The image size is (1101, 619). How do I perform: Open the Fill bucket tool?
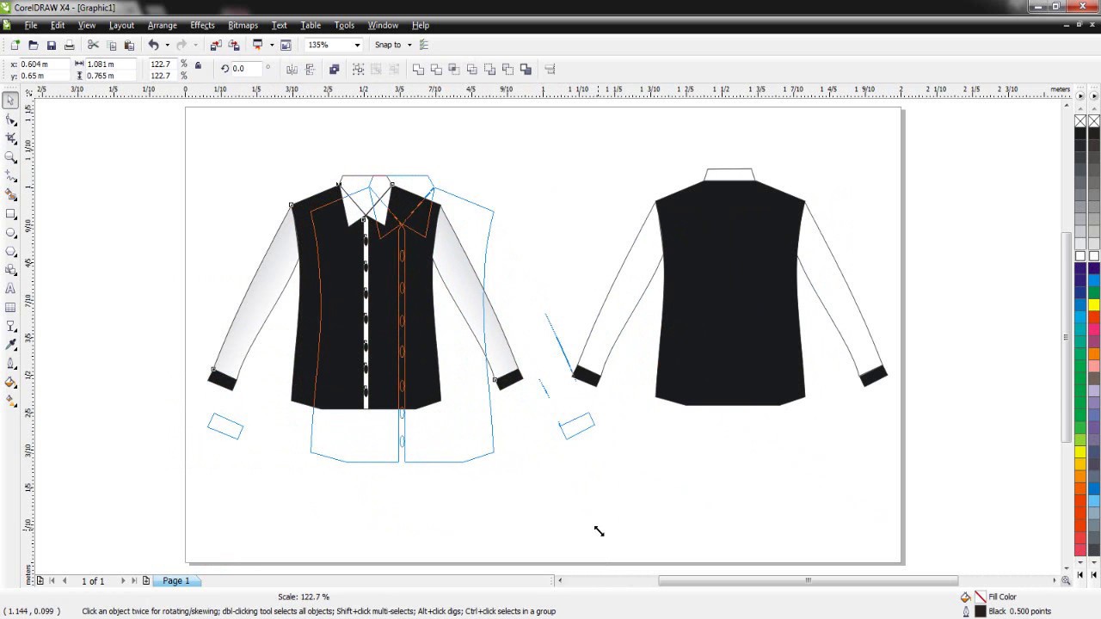tap(10, 383)
